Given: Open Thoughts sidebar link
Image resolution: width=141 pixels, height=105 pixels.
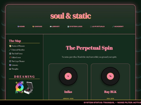Looking at the screenshot, I should tap(14, 69).
